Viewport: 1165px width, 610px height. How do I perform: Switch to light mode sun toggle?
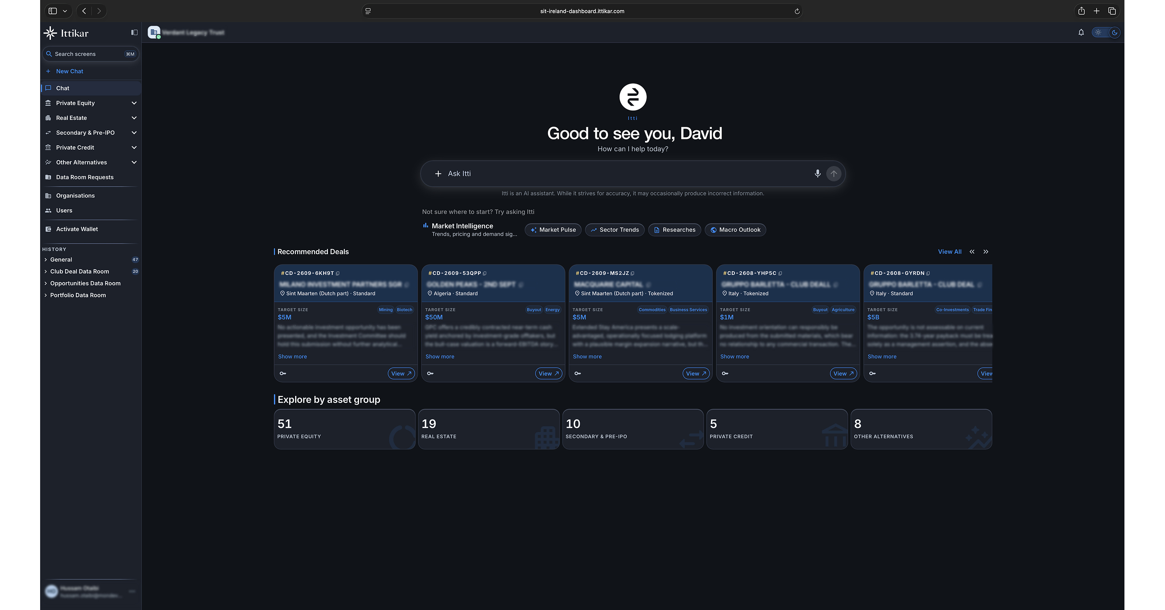click(x=1098, y=32)
